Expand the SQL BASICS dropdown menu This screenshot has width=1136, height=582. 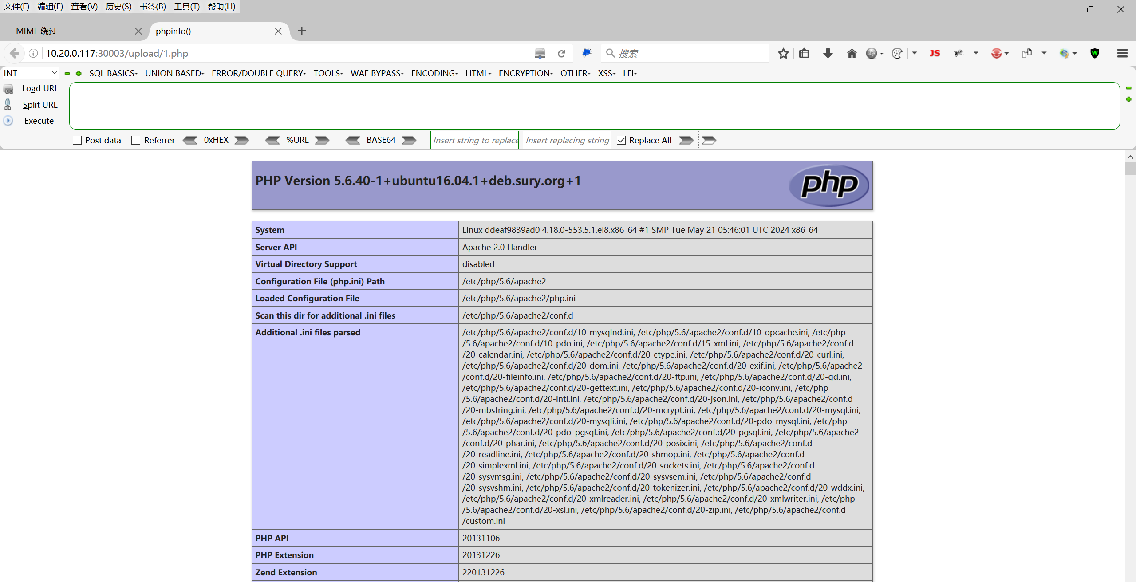(x=113, y=73)
